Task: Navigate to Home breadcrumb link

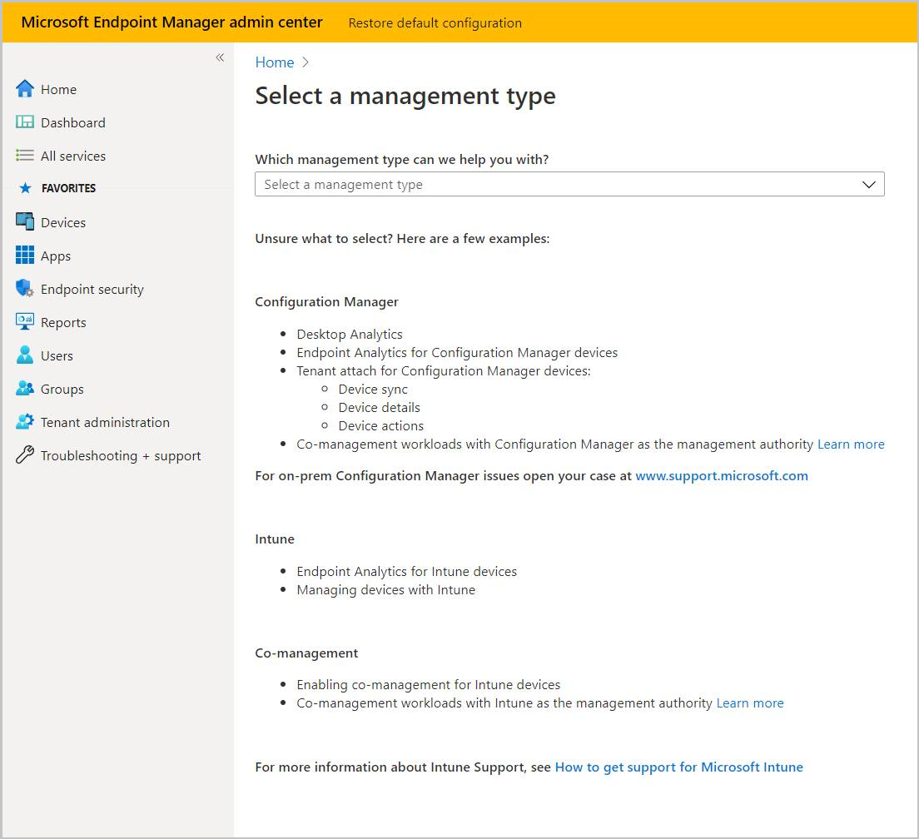Action: tap(274, 62)
